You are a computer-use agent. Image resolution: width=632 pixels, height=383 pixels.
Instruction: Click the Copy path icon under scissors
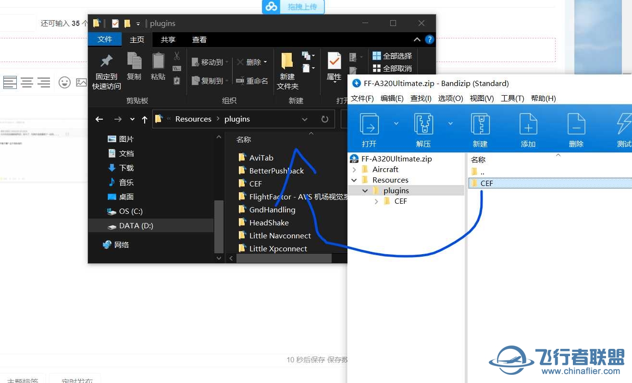(177, 69)
